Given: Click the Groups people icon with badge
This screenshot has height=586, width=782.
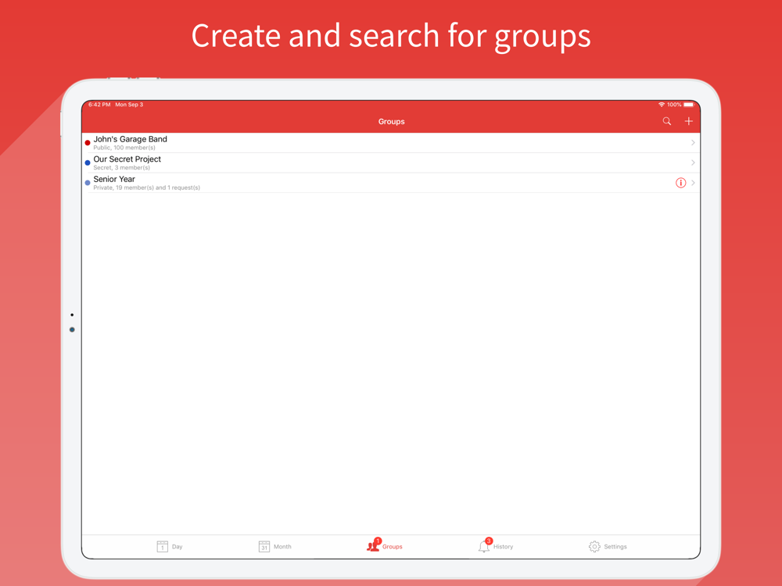Looking at the screenshot, I should pyautogui.click(x=374, y=545).
